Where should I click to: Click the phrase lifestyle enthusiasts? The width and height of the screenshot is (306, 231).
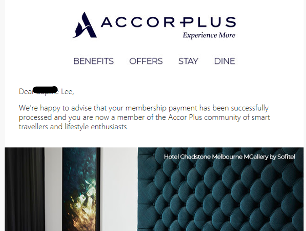click(x=96, y=127)
